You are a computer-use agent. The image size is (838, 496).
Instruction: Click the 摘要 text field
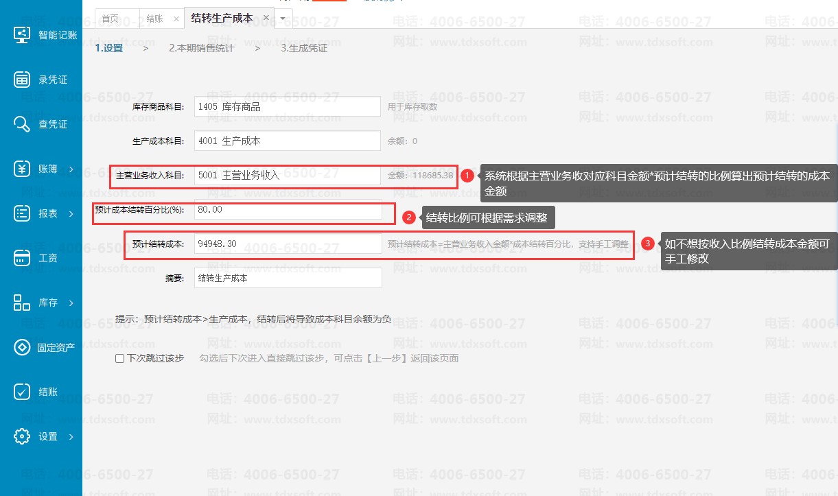pos(288,278)
